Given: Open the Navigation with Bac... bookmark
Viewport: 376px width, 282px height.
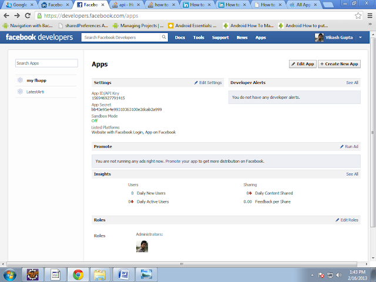Looking at the screenshot, I should pos(28,25).
